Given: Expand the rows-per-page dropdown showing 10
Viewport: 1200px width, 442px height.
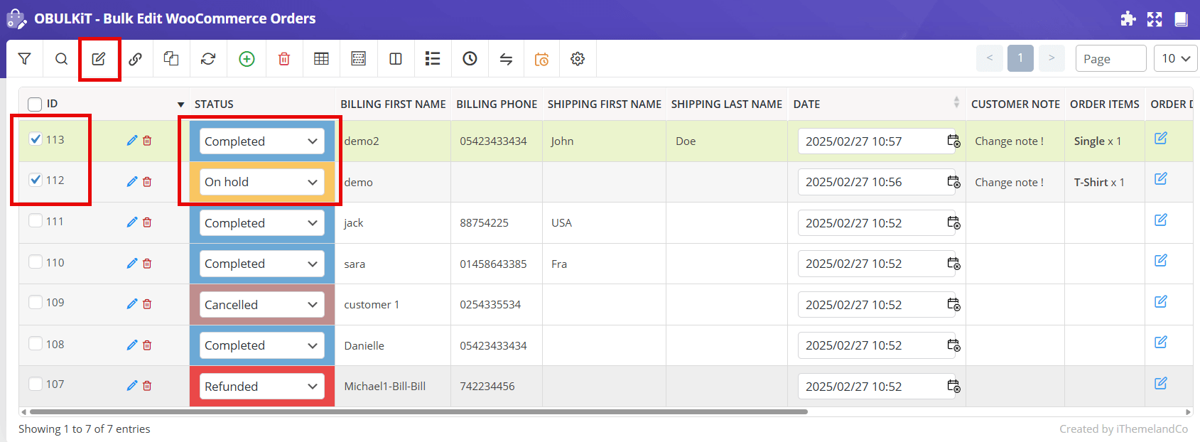Looking at the screenshot, I should 1175,59.
